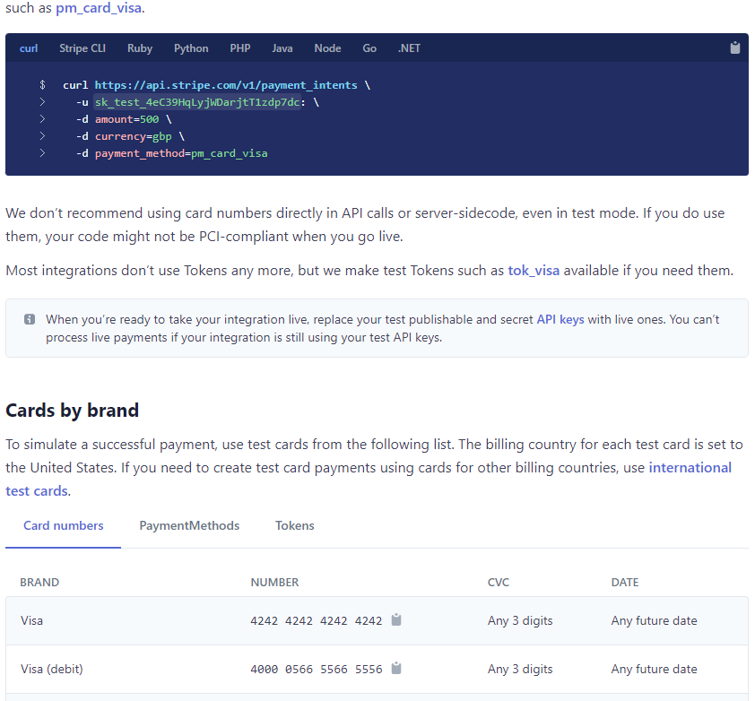Viewport: 755px width, 701px height.
Task: Click the Visa brand cell
Action: (31, 620)
